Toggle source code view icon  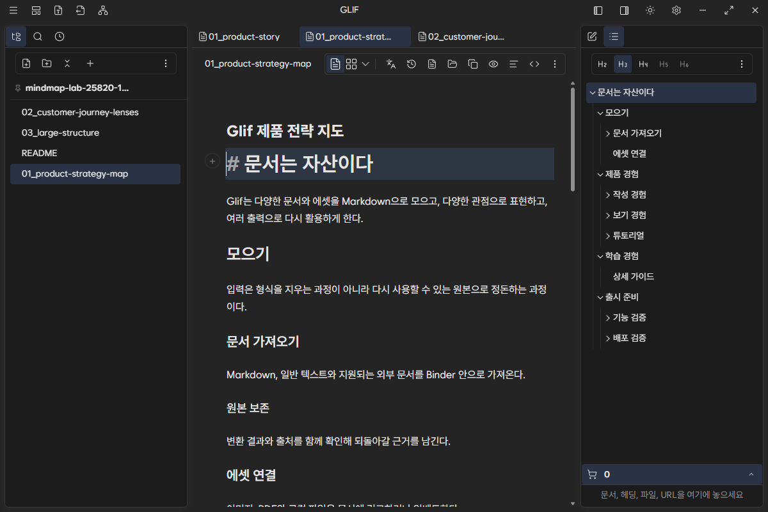tap(534, 64)
